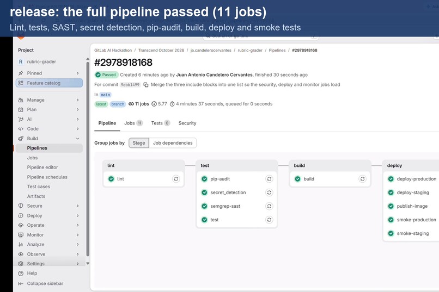Image resolution: width=439 pixels, height=292 pixels.
Task: Retry the semgrep-sast job
Action: [x=269, y=206]
